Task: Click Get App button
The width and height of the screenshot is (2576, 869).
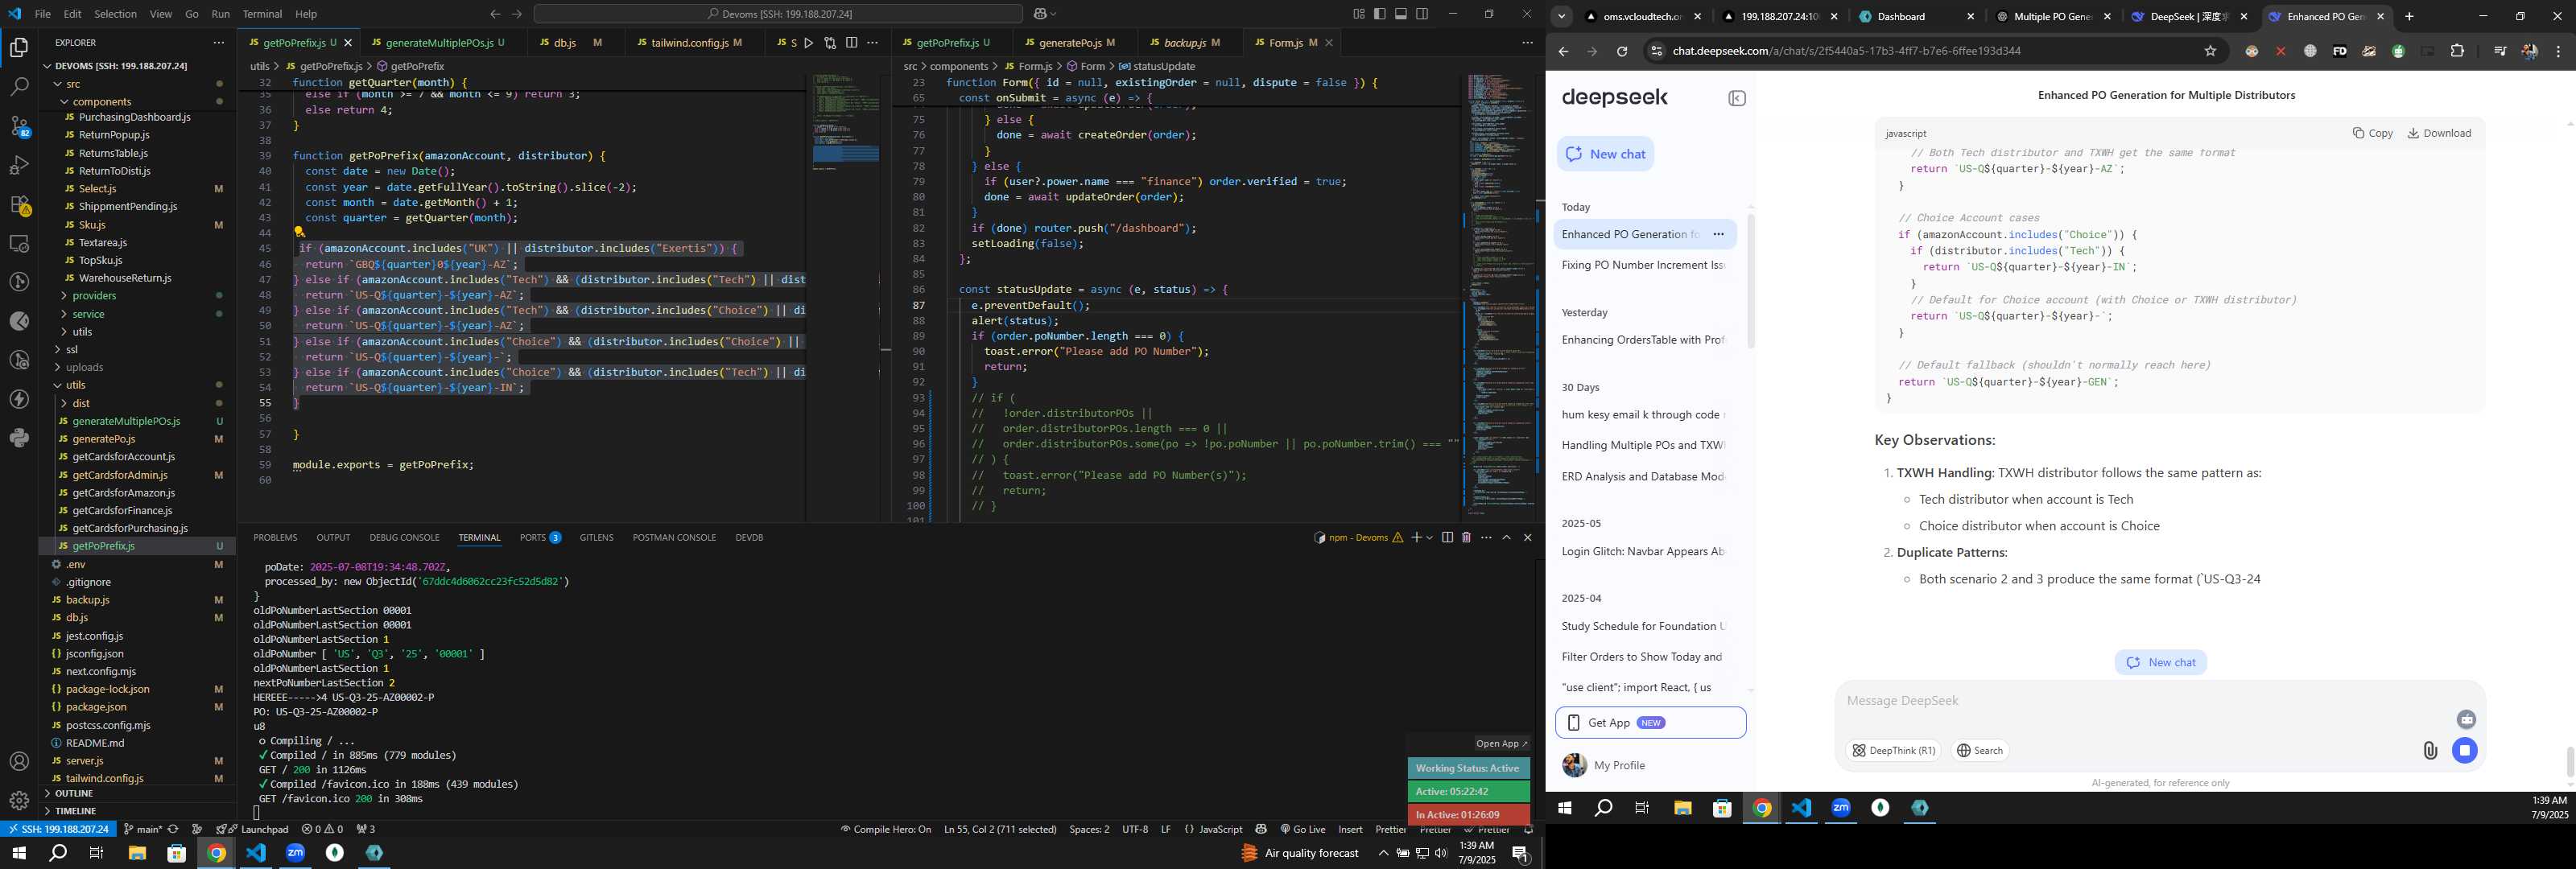Action: 1650,723
